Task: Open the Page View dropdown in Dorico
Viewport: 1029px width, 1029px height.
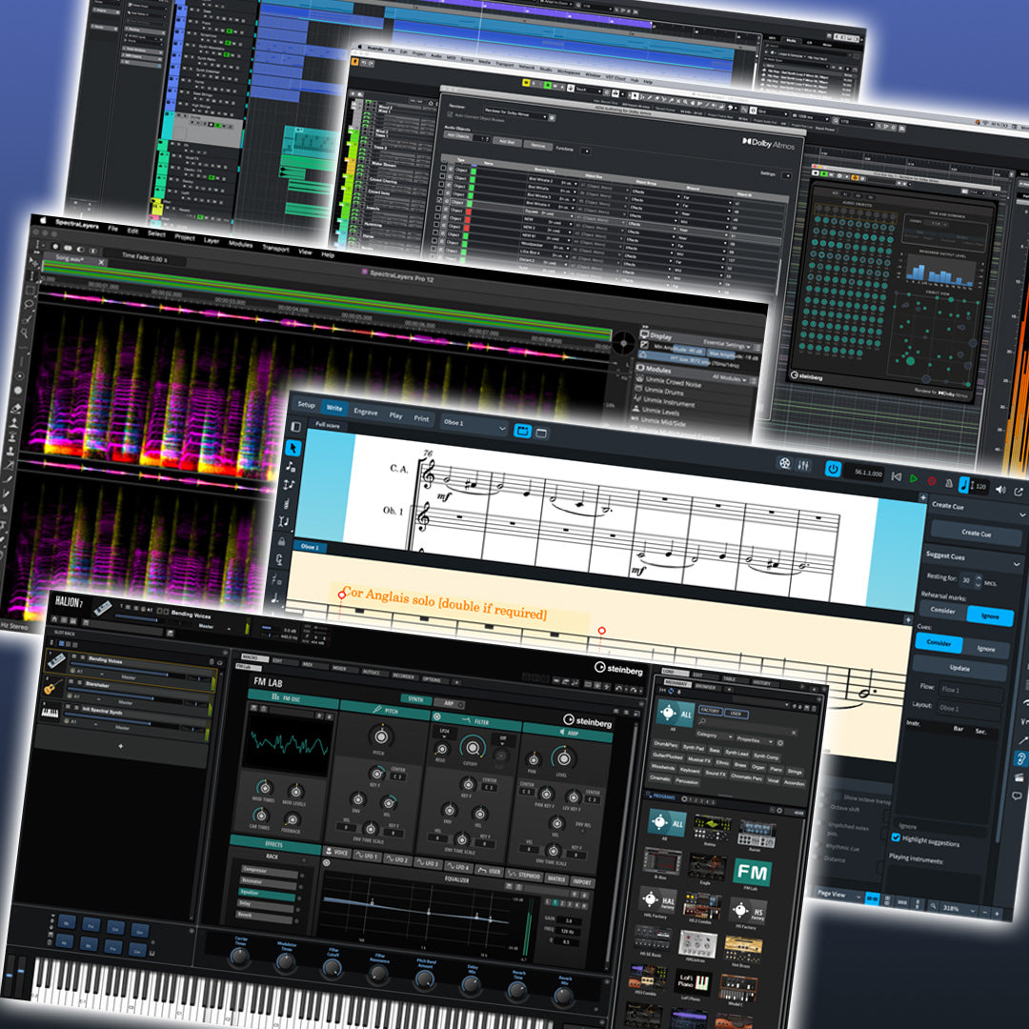Action: pos(838,894)
